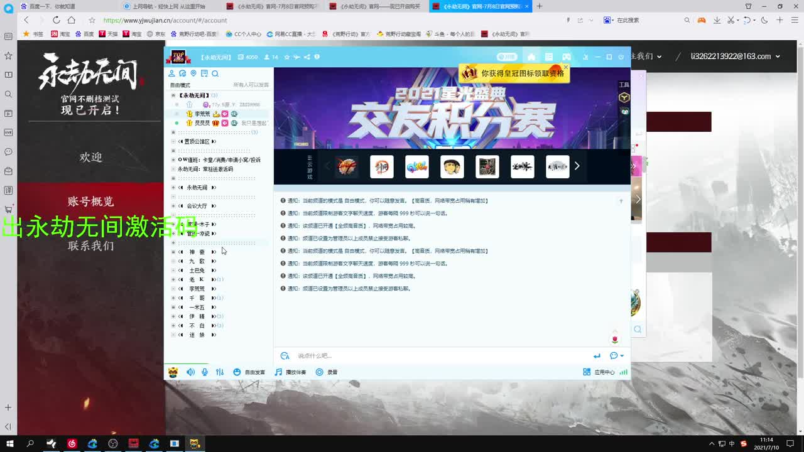Reload the page with browser refresh icon
The height and width of the screenshot is (452, 804).
point(56,20)
